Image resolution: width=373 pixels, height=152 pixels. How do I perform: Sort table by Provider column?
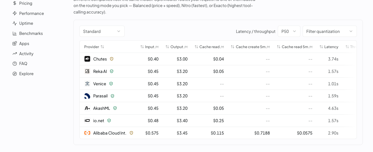[x=94, y=47]
